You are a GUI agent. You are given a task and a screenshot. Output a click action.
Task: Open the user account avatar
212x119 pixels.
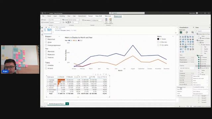tap(197, 13)
